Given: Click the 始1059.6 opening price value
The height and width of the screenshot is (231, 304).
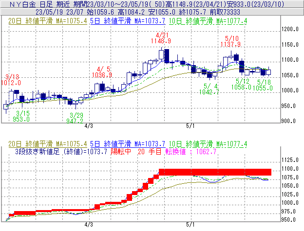Looking at the screenshot, I should pos(100,12).
